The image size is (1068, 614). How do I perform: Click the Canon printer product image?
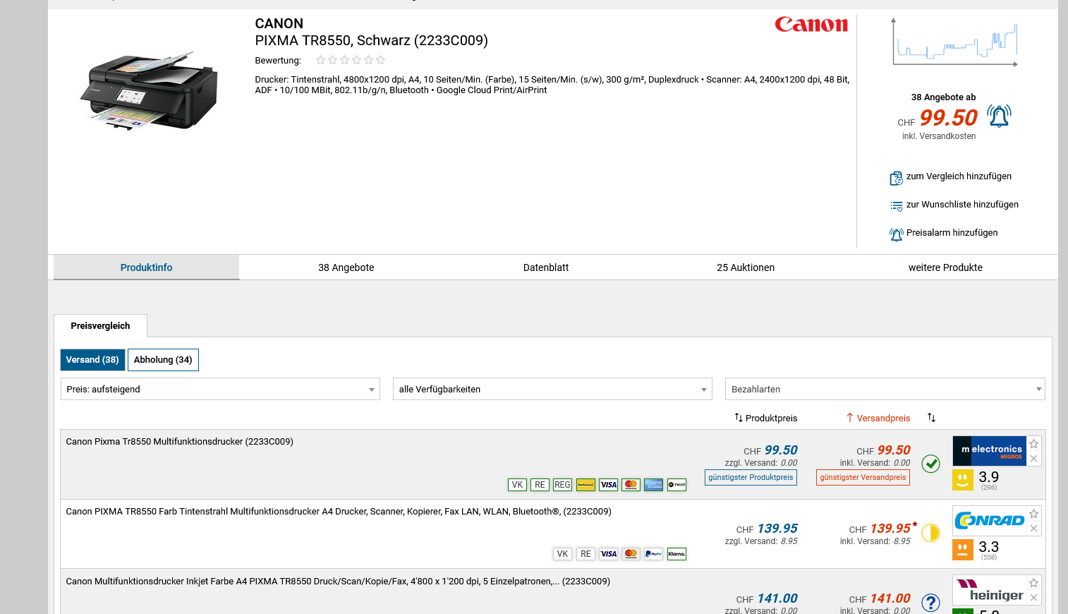150,90
